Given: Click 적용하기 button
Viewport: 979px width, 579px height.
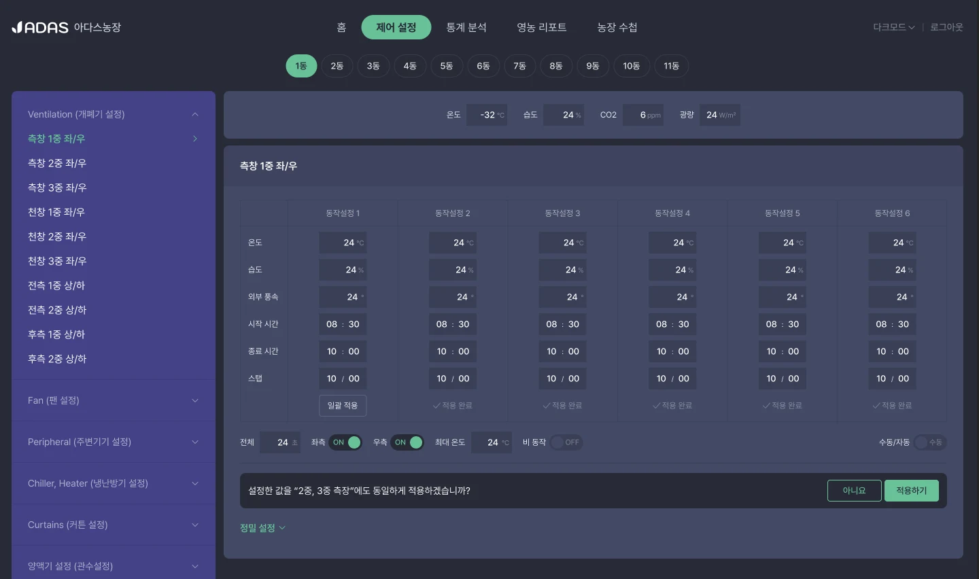Looking at the screenshot, I should (912, 491).
